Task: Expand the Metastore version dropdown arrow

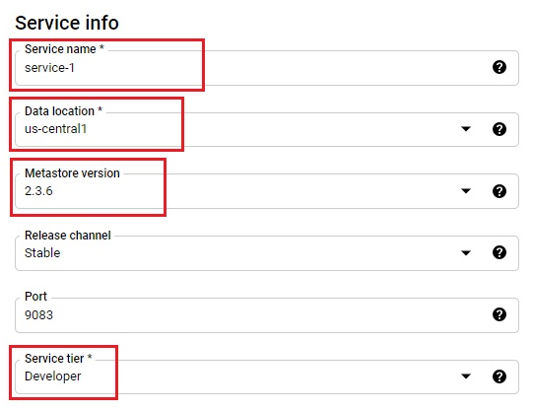Action: tap(466, 191)
